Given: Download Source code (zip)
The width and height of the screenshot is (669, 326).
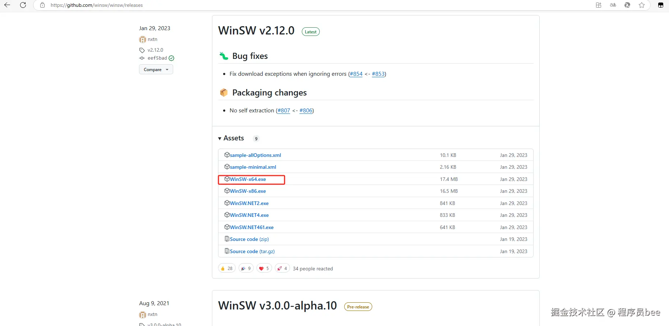Looking at the screenshot, I should pyautogui.click(x=249, y=239).
